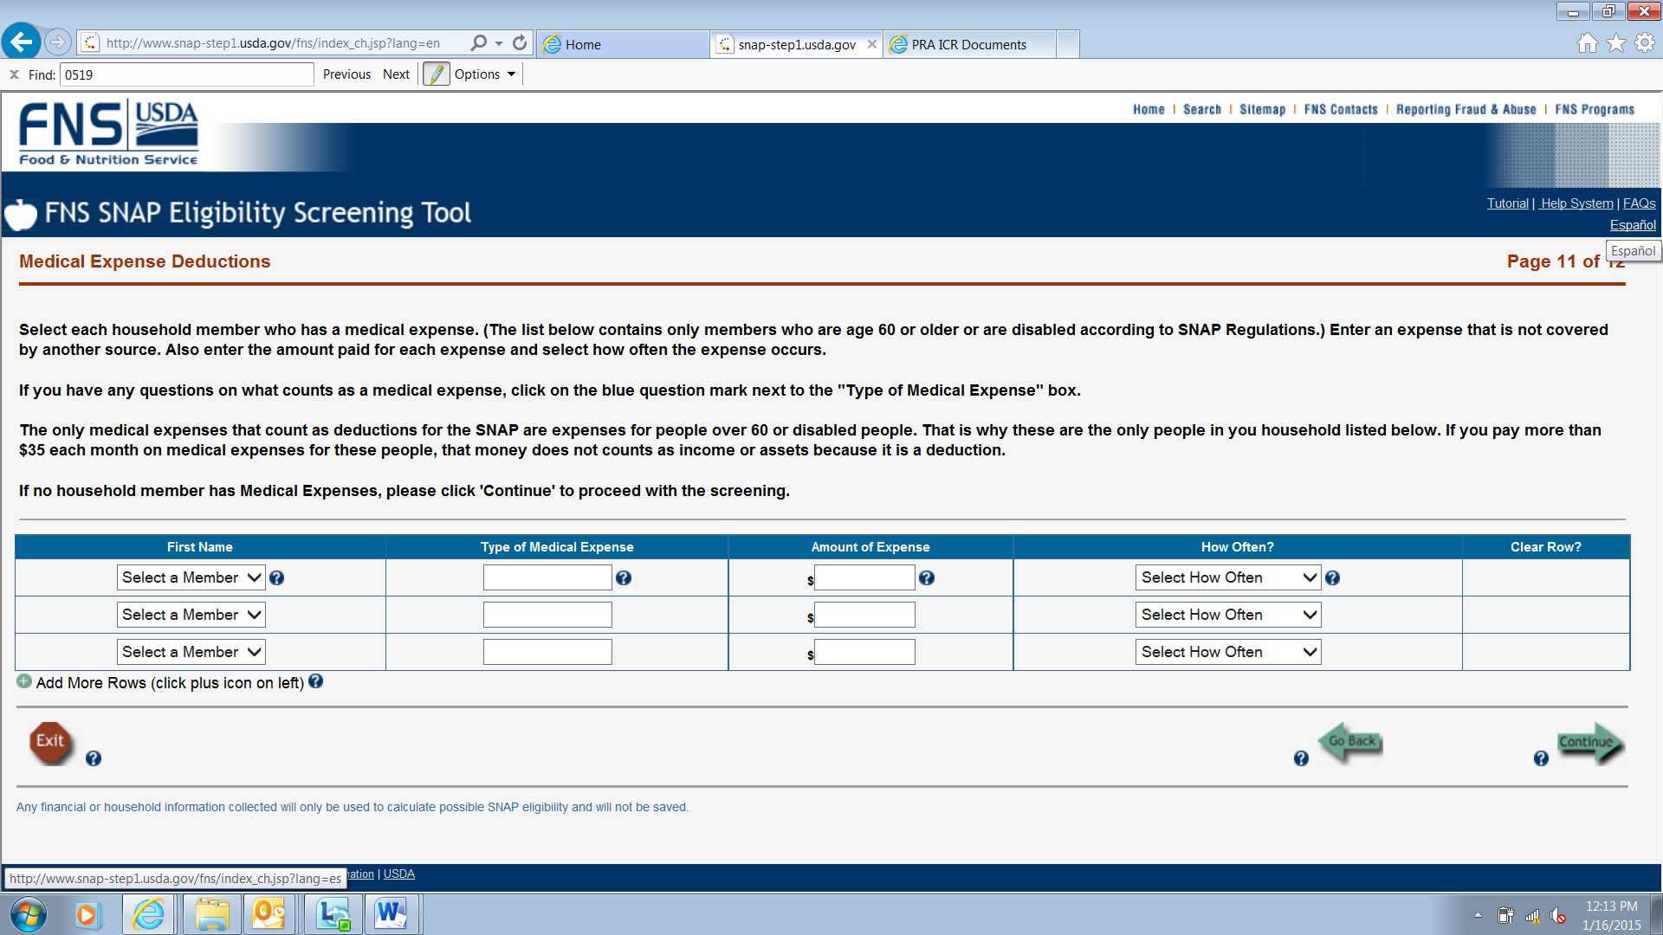The height and width of the screenshot is (935, 1663).
Task: Switch to PRA ICR Documents tab
Action: (x=968, y=44)
